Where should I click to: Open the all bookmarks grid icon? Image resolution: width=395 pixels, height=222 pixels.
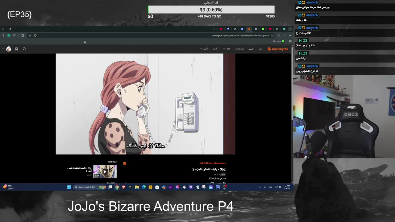pyautogui.click(x=290, y=41)
